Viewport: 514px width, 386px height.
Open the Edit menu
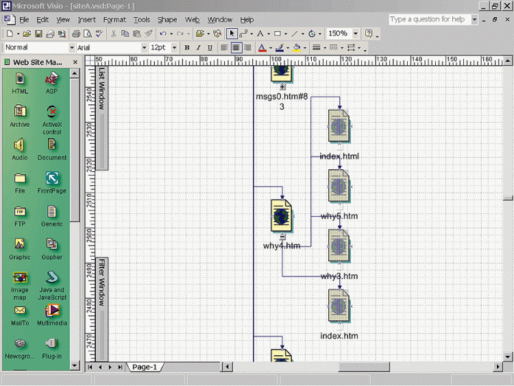pos(42,20)
